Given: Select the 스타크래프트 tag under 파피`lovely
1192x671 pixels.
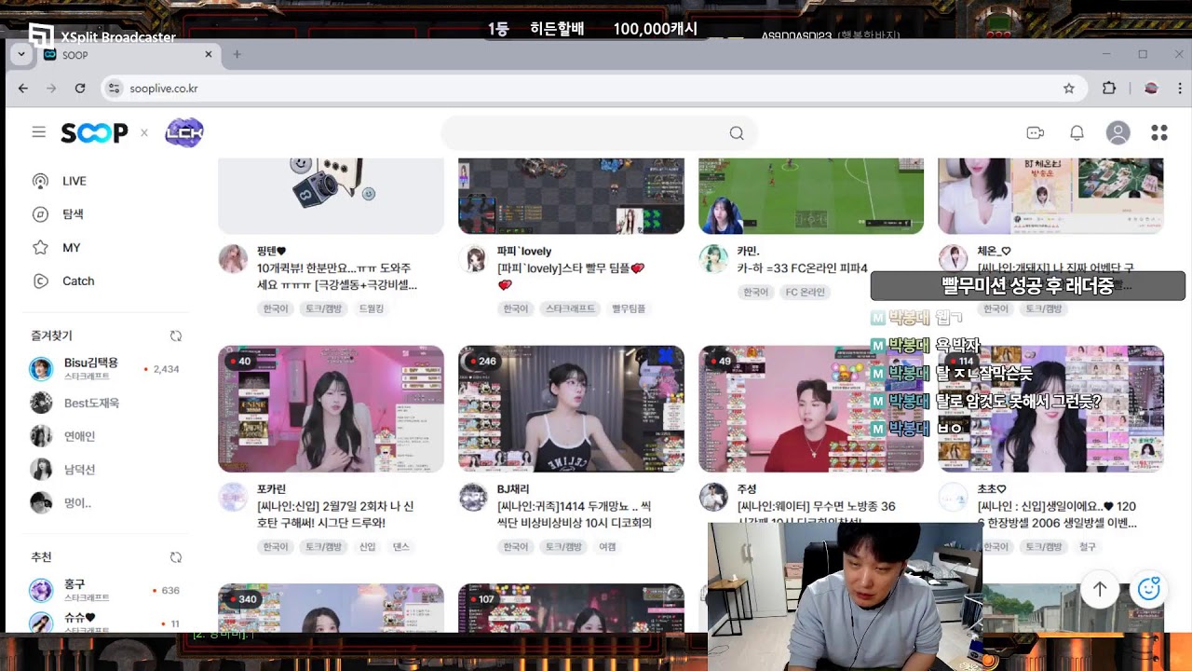Looking at the screenshot, I should pyautogui.click(x=571, y=308).
